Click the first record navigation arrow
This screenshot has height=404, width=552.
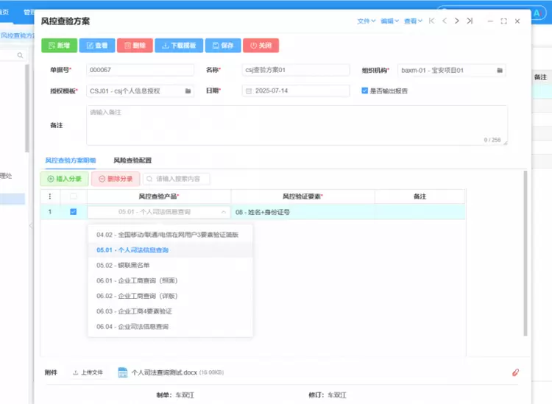431,21
